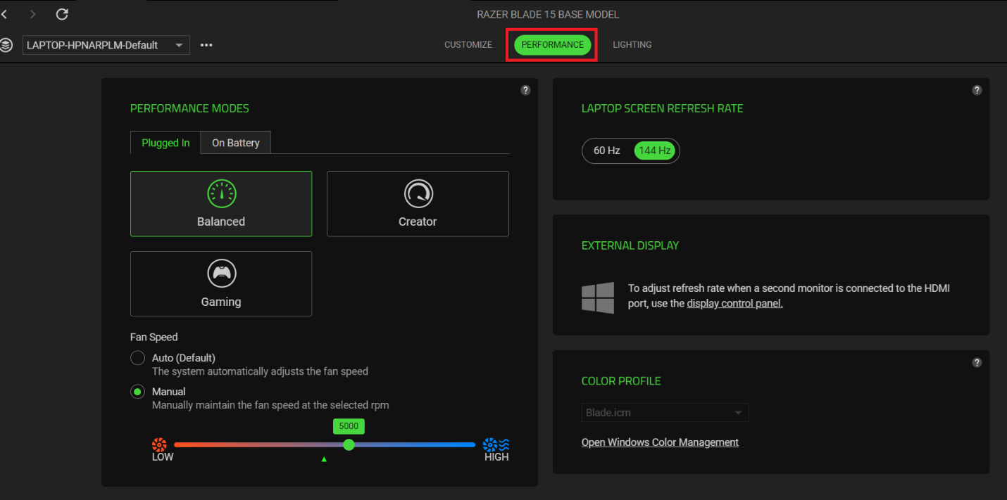
Task: Open the Razer Synapse modules icon
Action: click(x=7, y=44)
